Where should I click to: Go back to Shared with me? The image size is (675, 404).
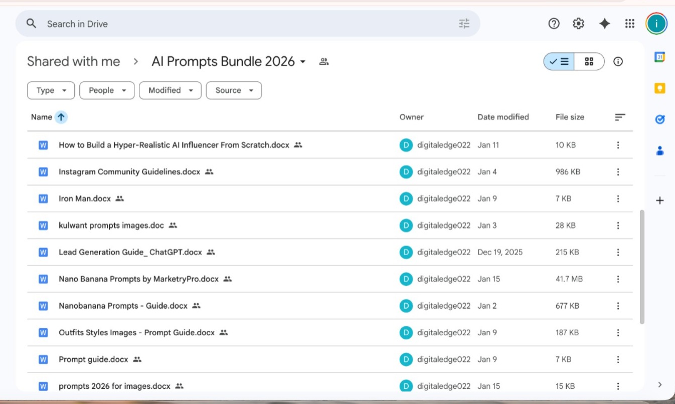[x=73, y=62]
